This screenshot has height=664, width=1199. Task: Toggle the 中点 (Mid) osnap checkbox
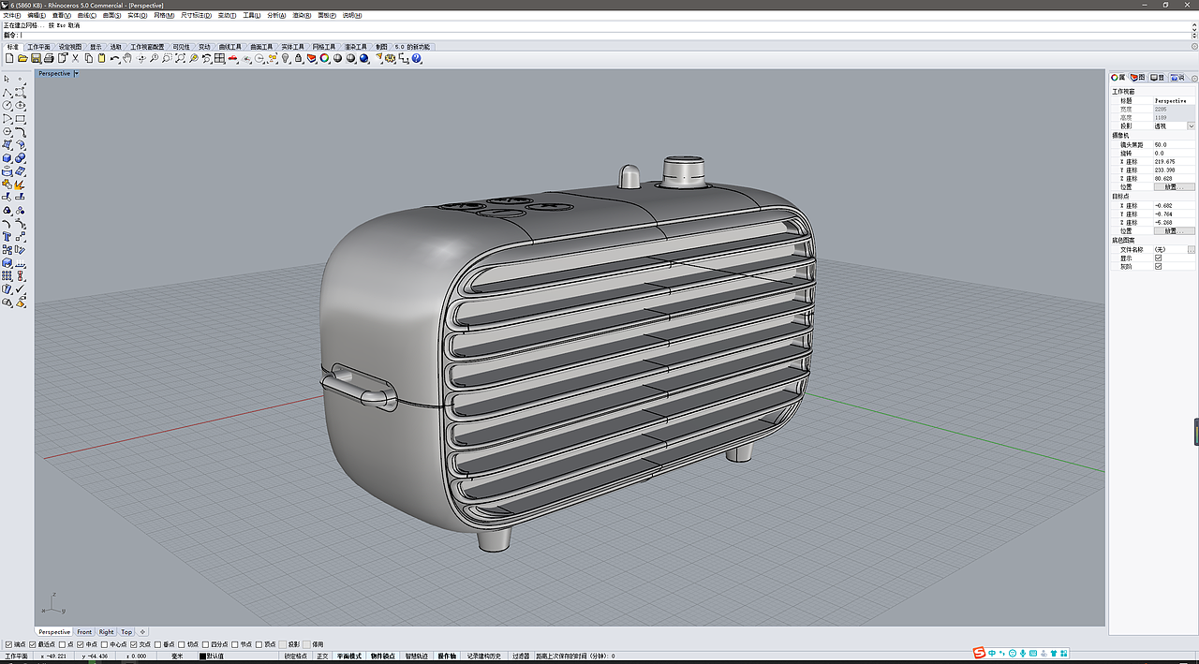[81, 644]
